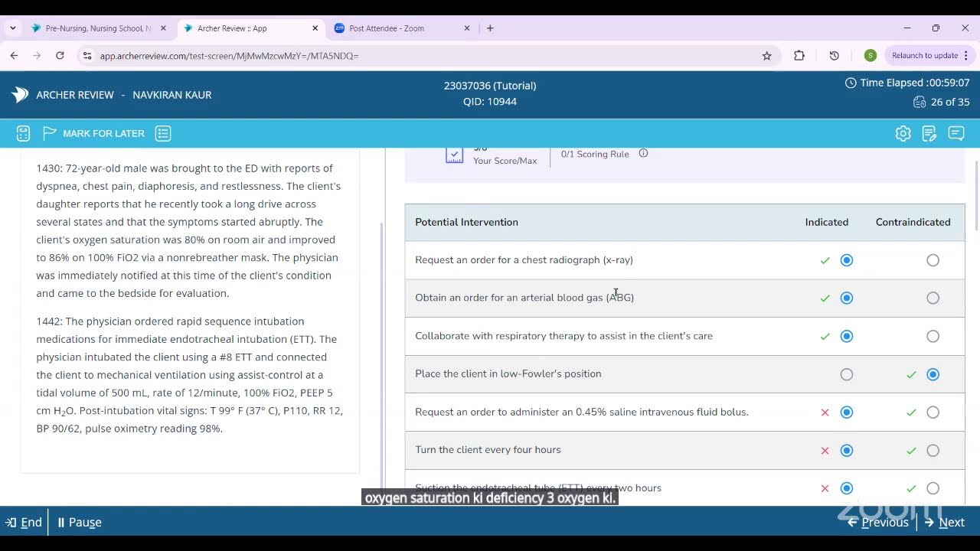This screenshot has height=551, width=980.
Task: Click the 0/1 Scoring Rule label
Action: click(595, 154)
